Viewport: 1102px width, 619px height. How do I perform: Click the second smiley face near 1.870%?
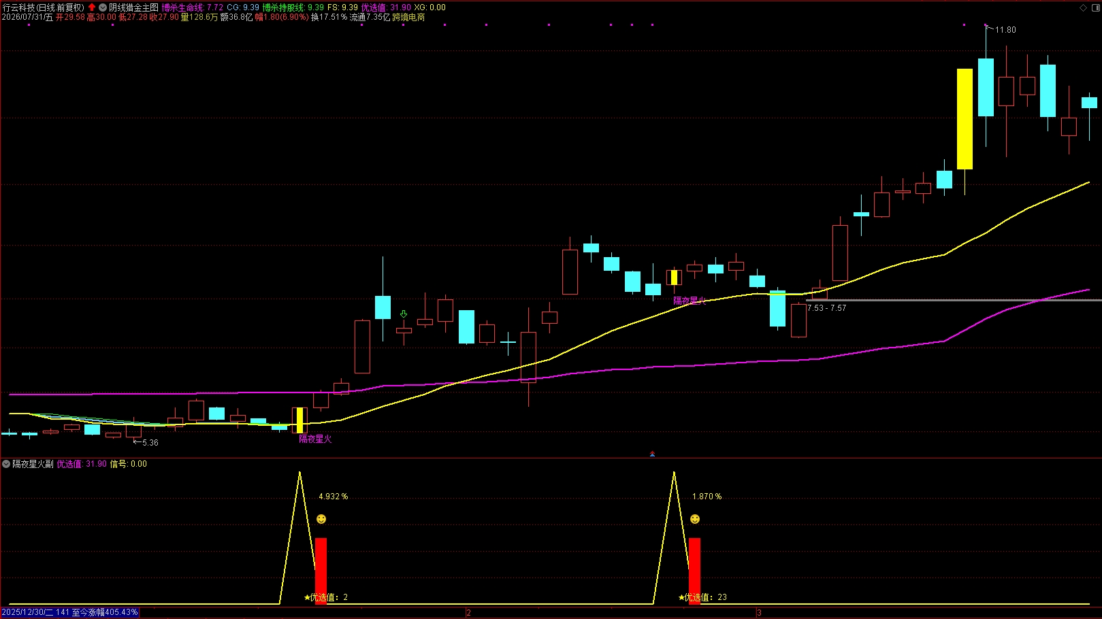[695, 519]
